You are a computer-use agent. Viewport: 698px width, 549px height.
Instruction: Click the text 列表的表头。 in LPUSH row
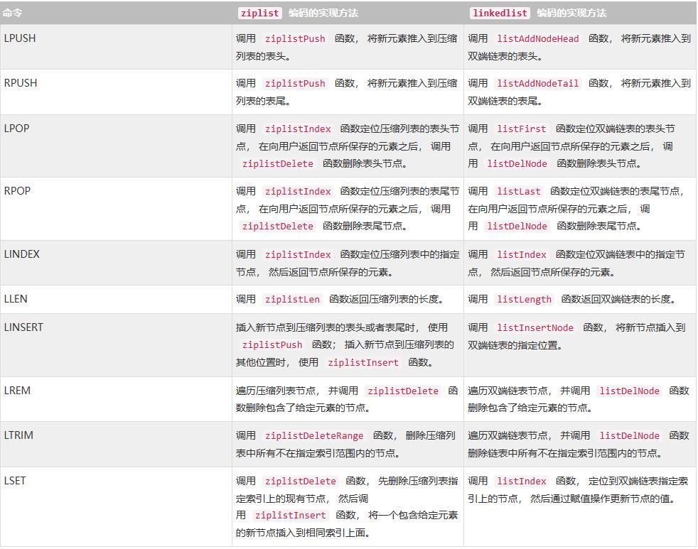pos(263,57)
